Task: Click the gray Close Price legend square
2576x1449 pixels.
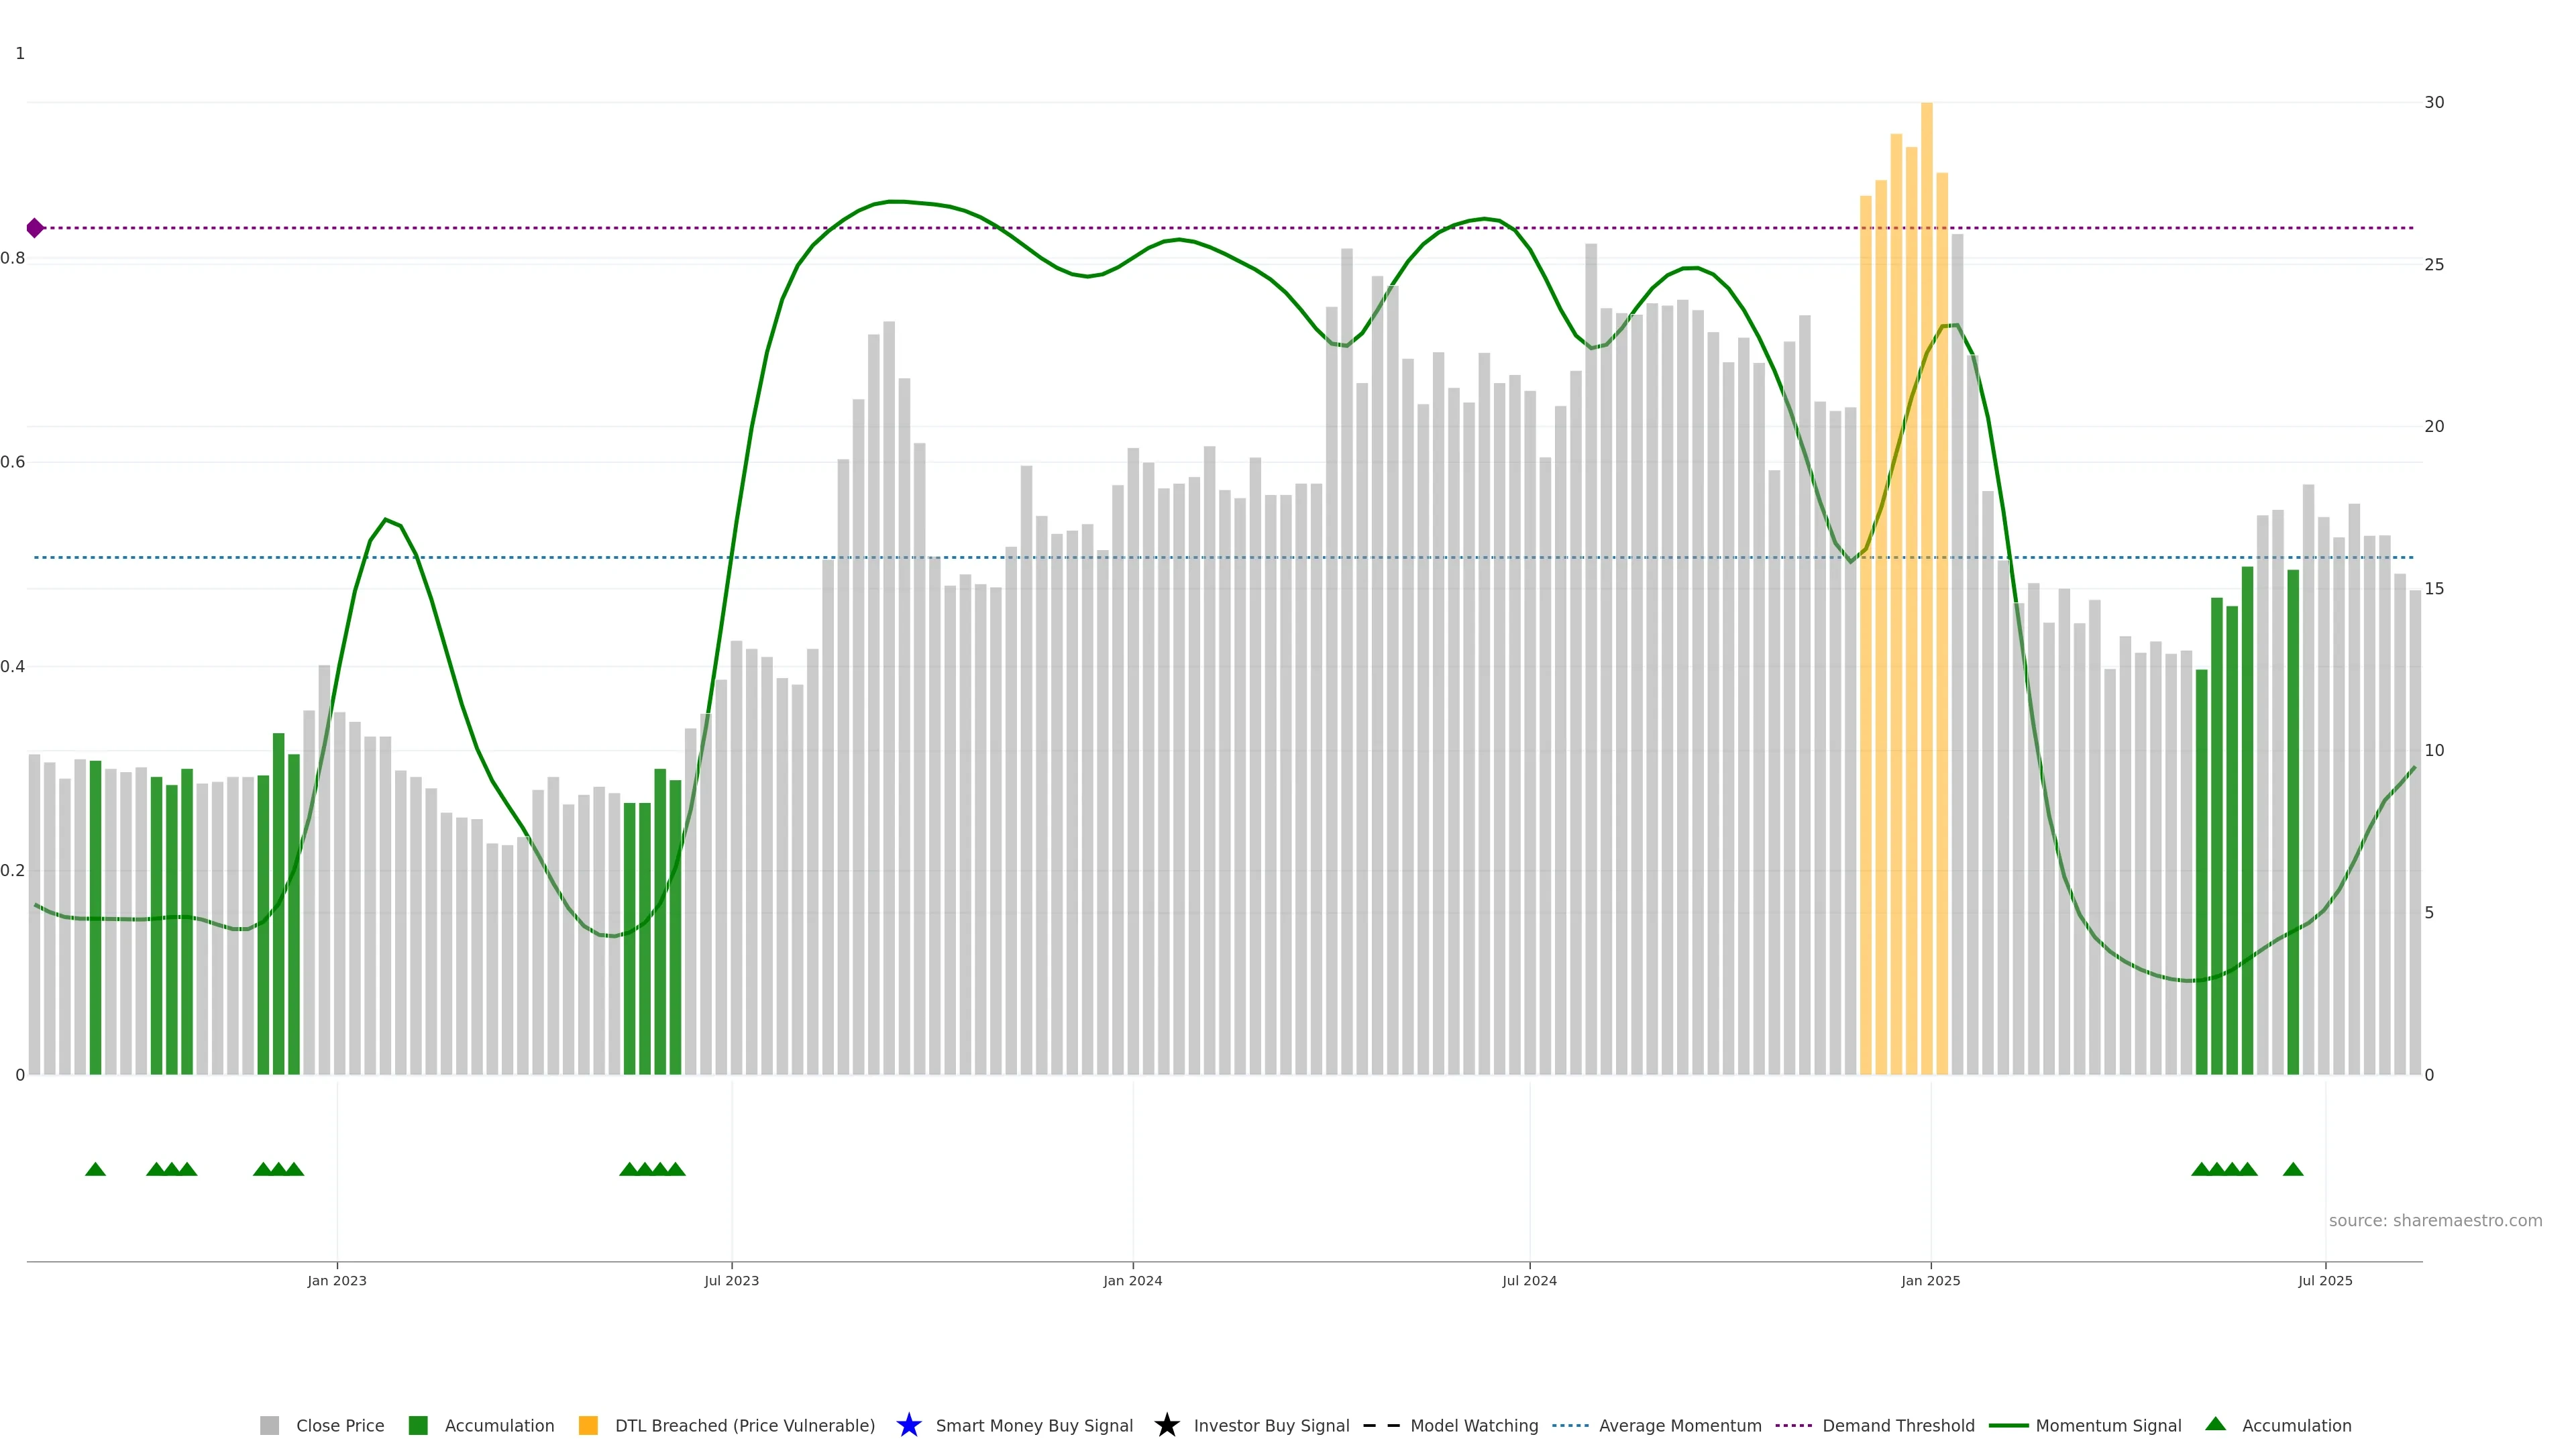Action: [269, 1425]
